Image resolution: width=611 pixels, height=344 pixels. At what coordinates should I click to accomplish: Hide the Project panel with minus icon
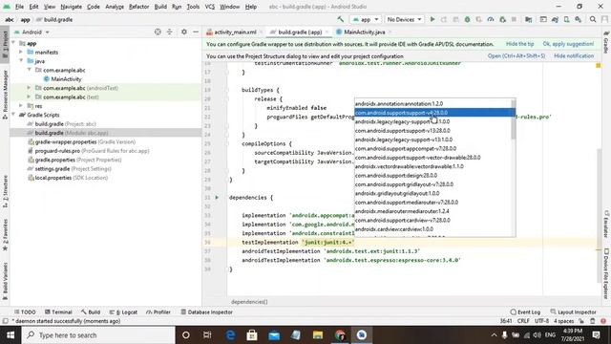coord(196,32)
